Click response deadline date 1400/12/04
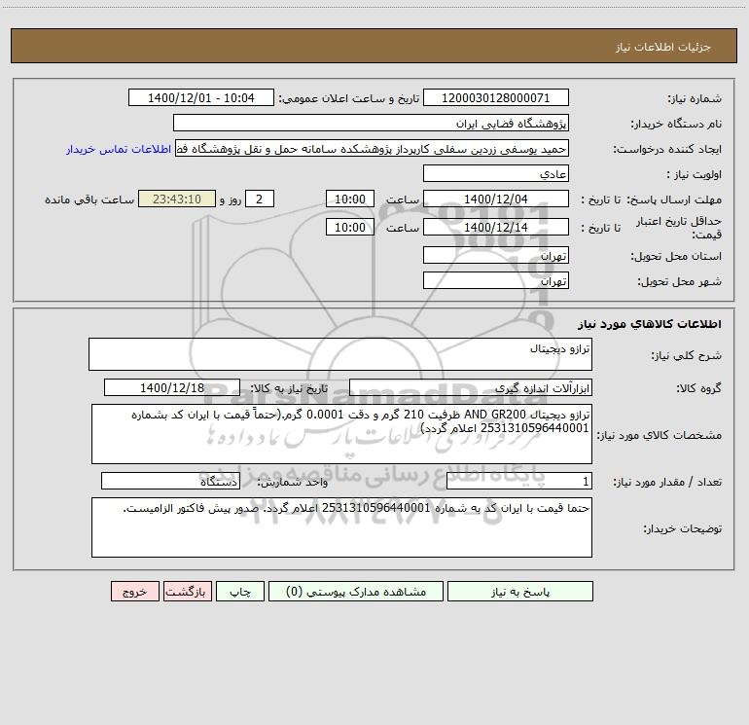Image resolution: width=749 pixels, height=725 pixels. [x=496, y=199]
